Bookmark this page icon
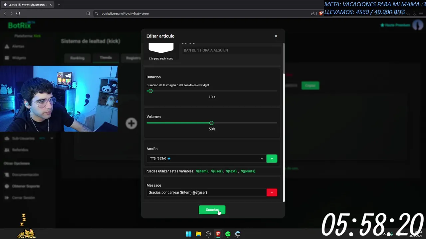The height and width of the screenshot is (239, 426). 88,14
